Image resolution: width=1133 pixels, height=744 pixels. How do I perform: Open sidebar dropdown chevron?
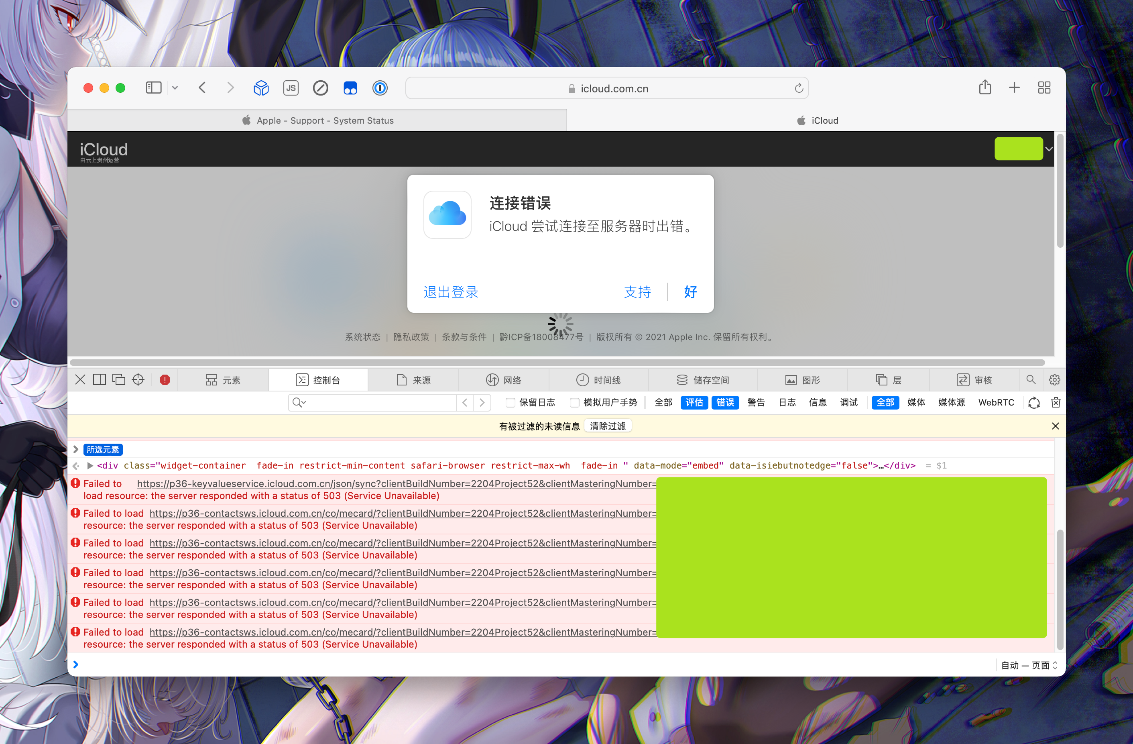(175, 88)
